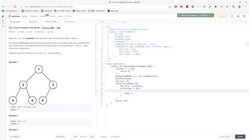Image resolution: width=249 pixels, height=140 pixels.
Task: Reload the page with the refresh icon
Action: pyautogui.click(x=15, y=7)
